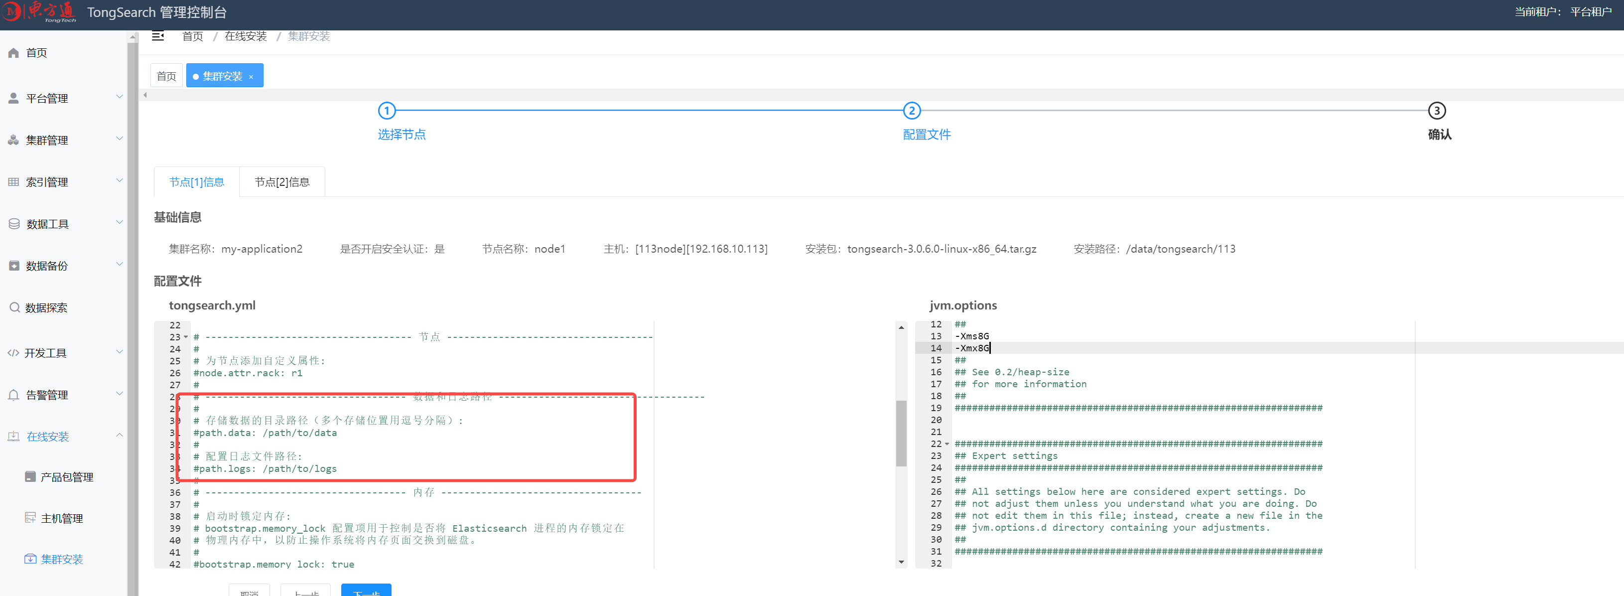The width and height of the screenshot is (1624, 596).
Task: Fold code at line 23 arrow
Action: click(186, 337)
